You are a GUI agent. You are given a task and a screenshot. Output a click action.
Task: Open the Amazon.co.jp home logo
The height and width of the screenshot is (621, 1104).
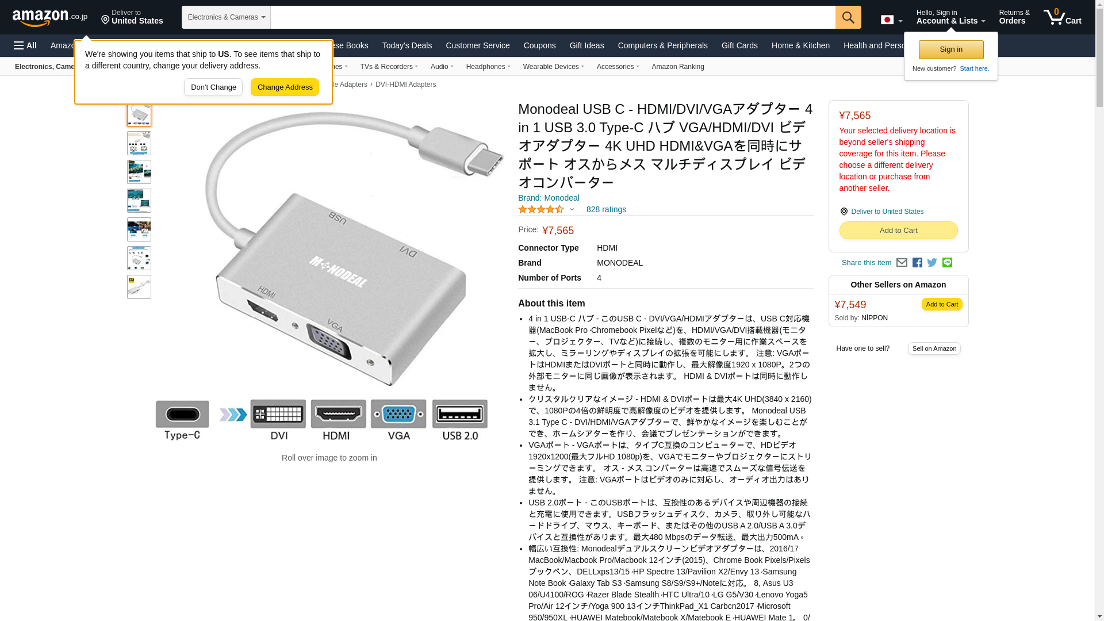50,18
